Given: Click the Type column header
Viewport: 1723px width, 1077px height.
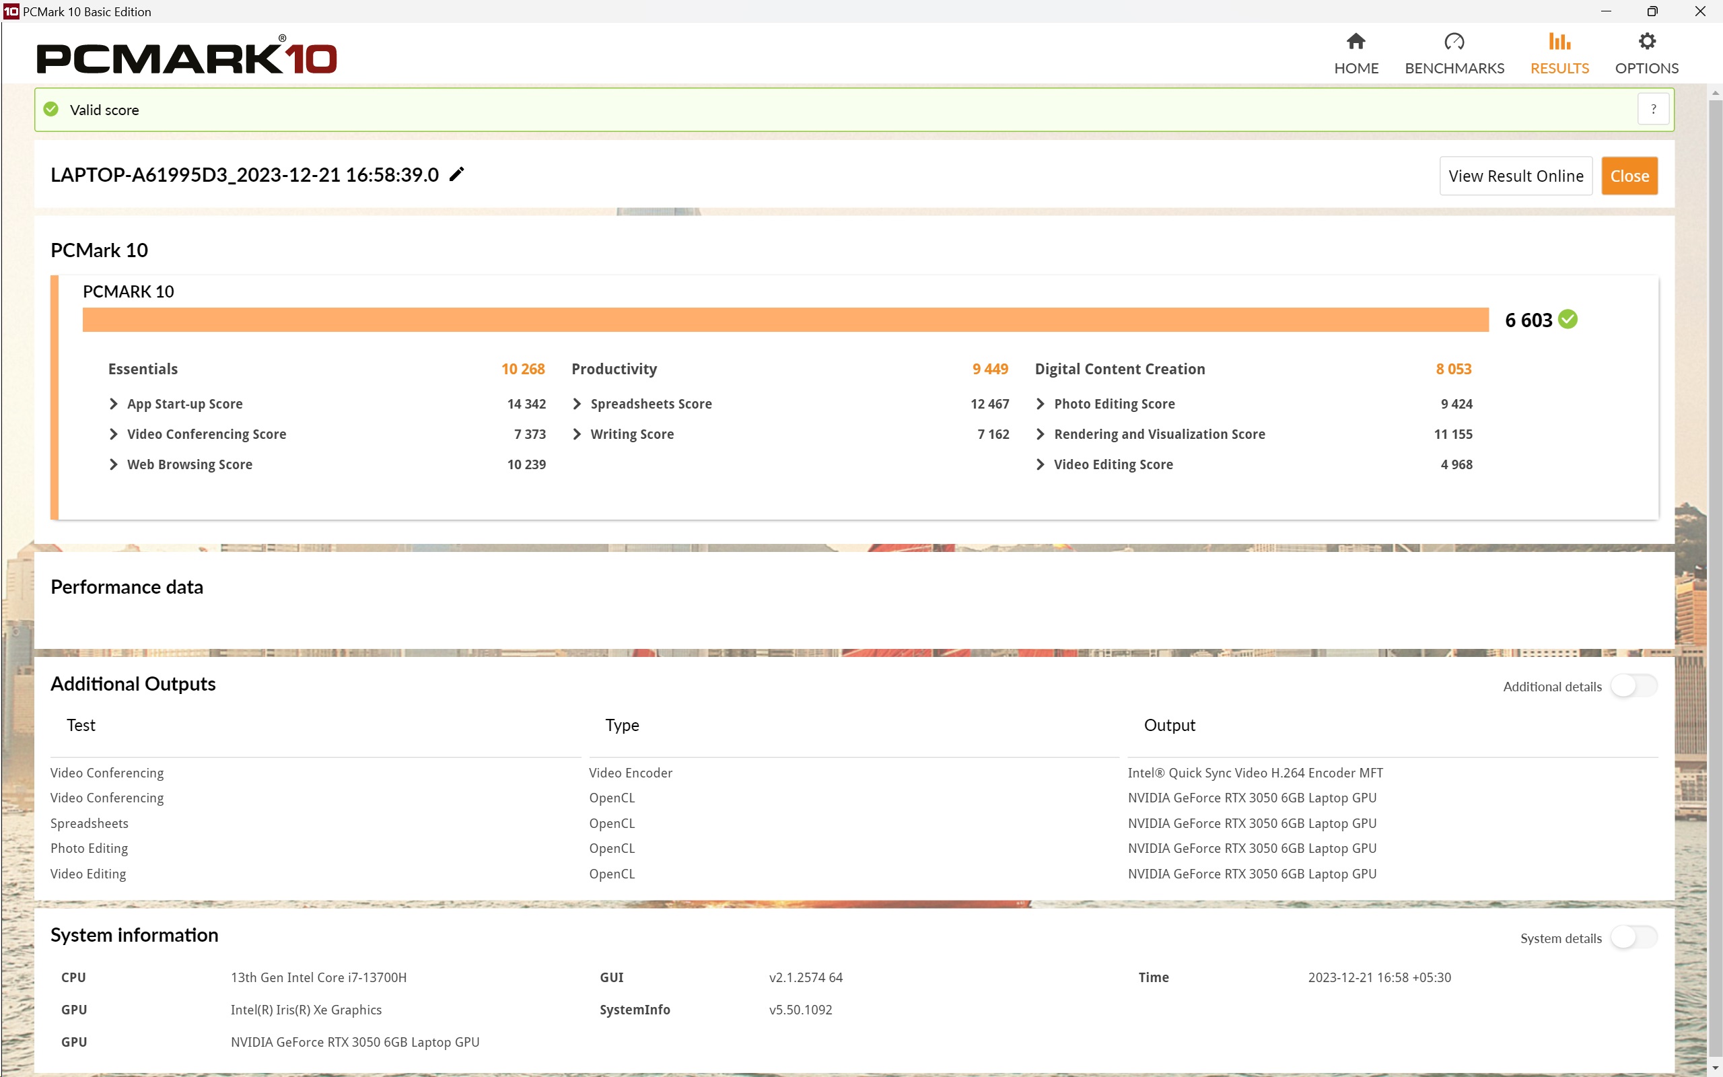Looking at the screenshot, I should click(x=622, y=725).
